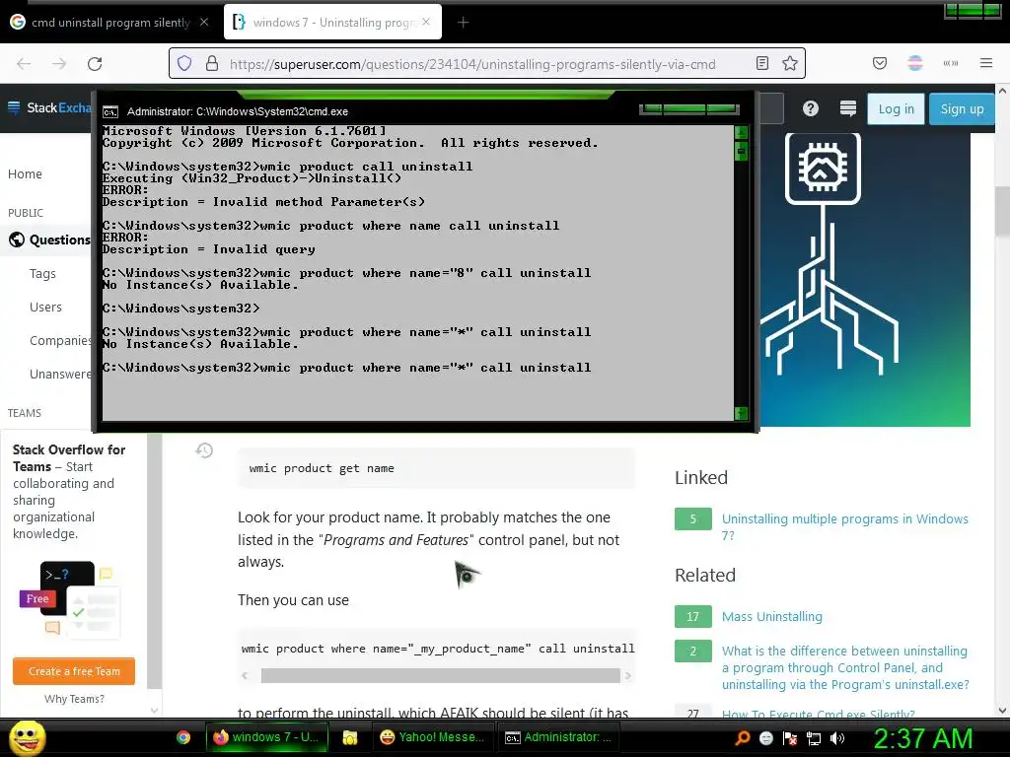The height and width of the screenshot is (757, 1010).
Task: Click the superuser.com address bar
Action: point(487,64)
